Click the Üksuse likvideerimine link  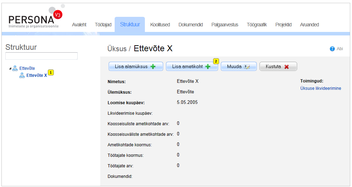click(320, 88)
